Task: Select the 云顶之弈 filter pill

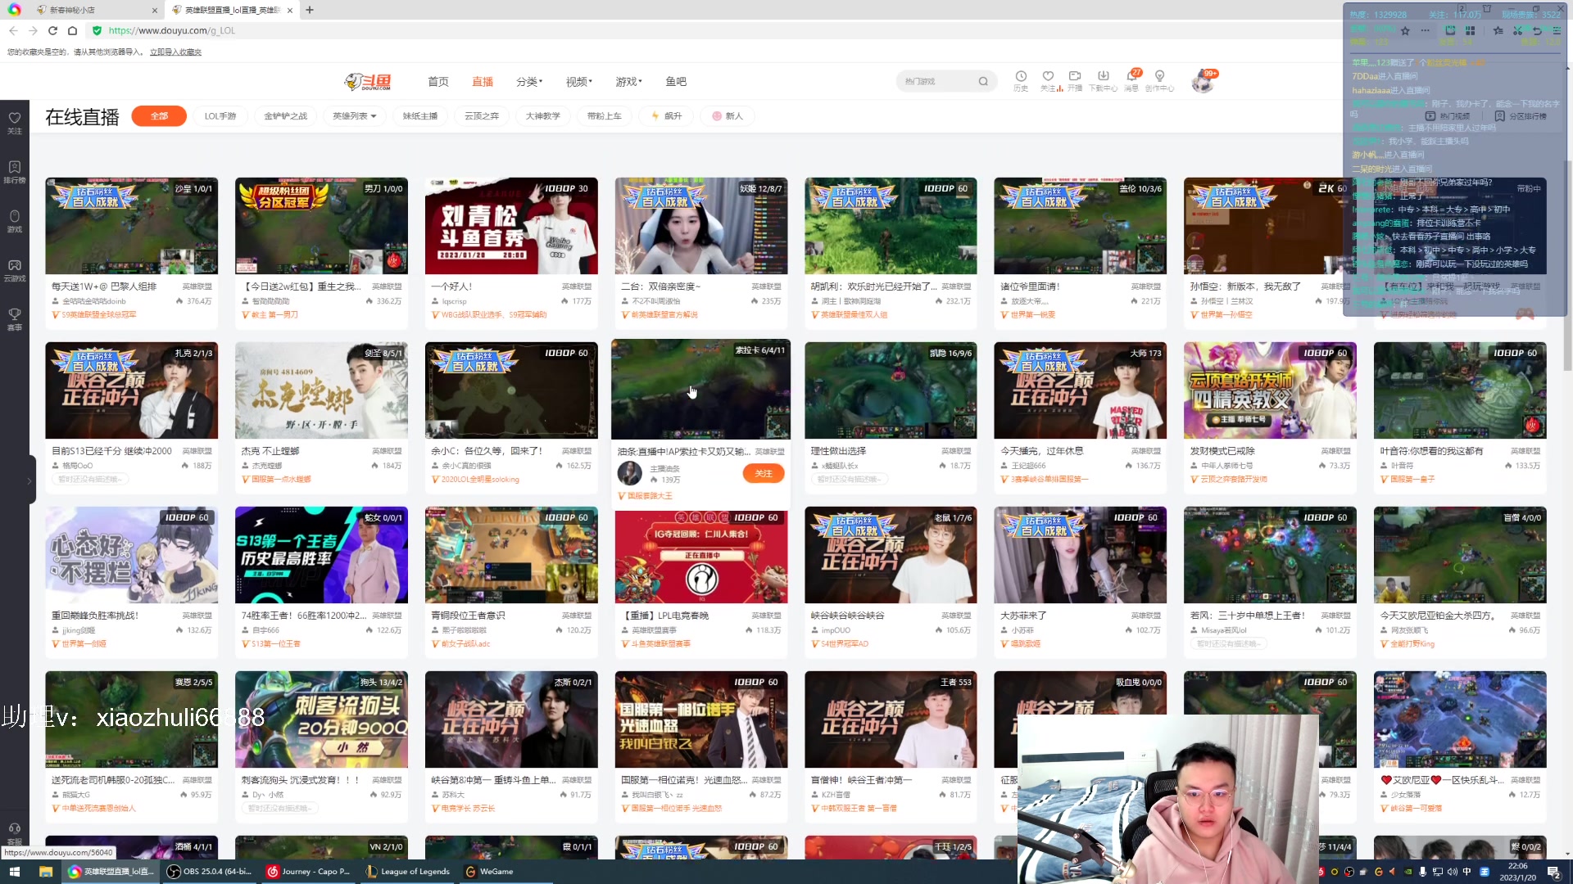Action: click(x=482, y=116)
